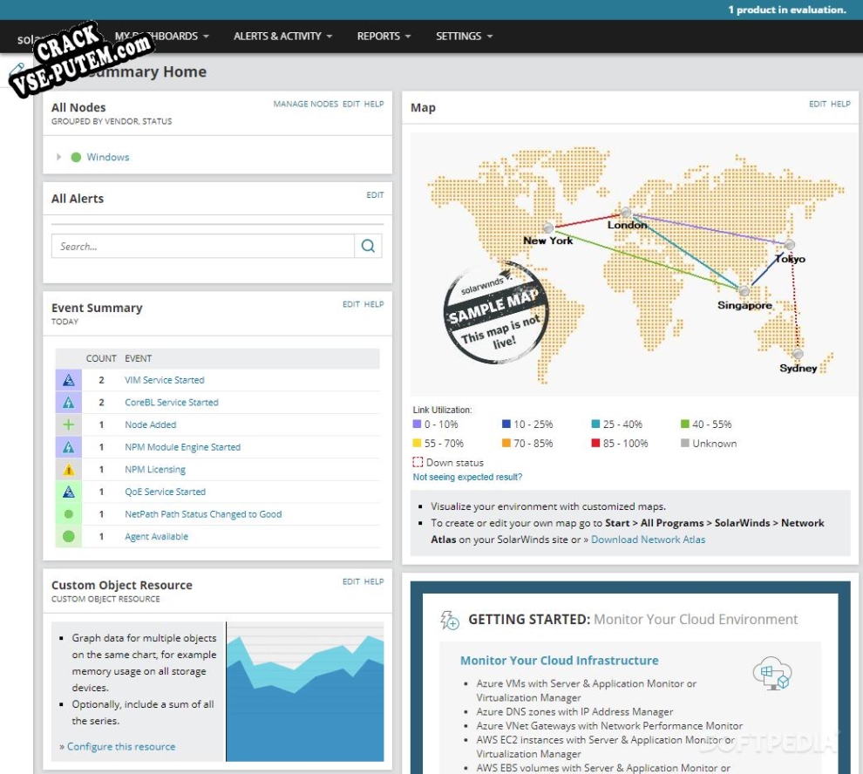Open the Node Added event link
This screenshot has height=774, width=863.
point(150,424)
